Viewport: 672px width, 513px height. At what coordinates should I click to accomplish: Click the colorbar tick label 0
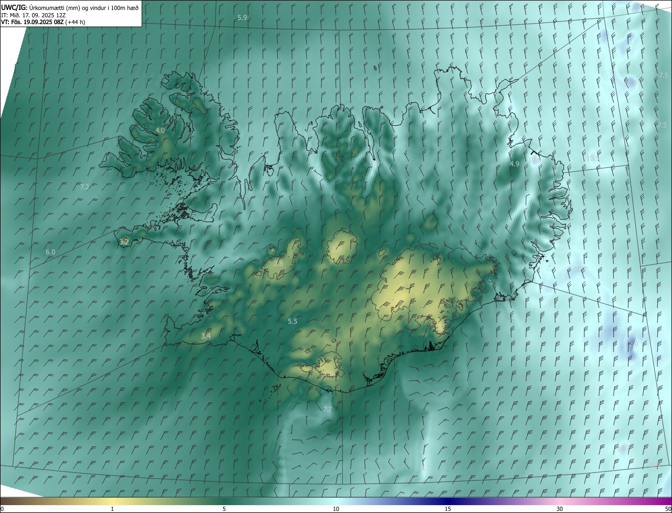point(2,509)
